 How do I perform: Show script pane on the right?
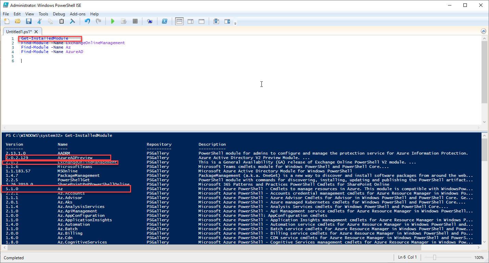pyautogui.click(x=190, y=22)
